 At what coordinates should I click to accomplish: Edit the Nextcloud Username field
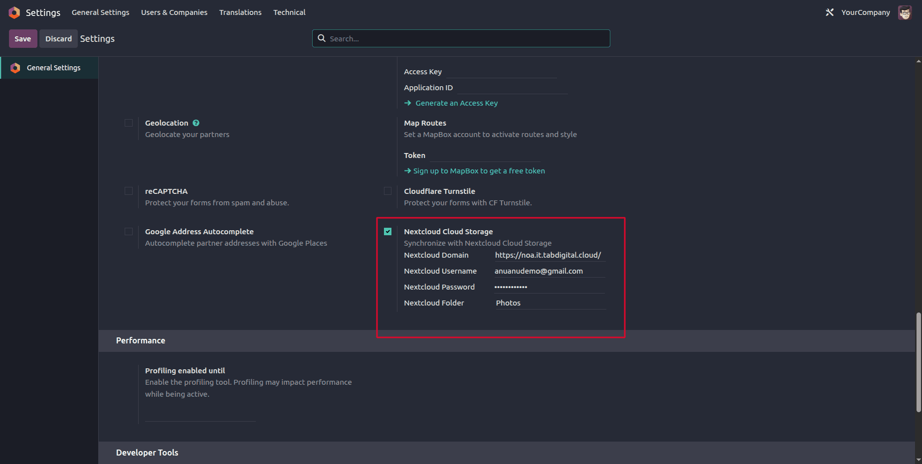(x=550, y=271)
